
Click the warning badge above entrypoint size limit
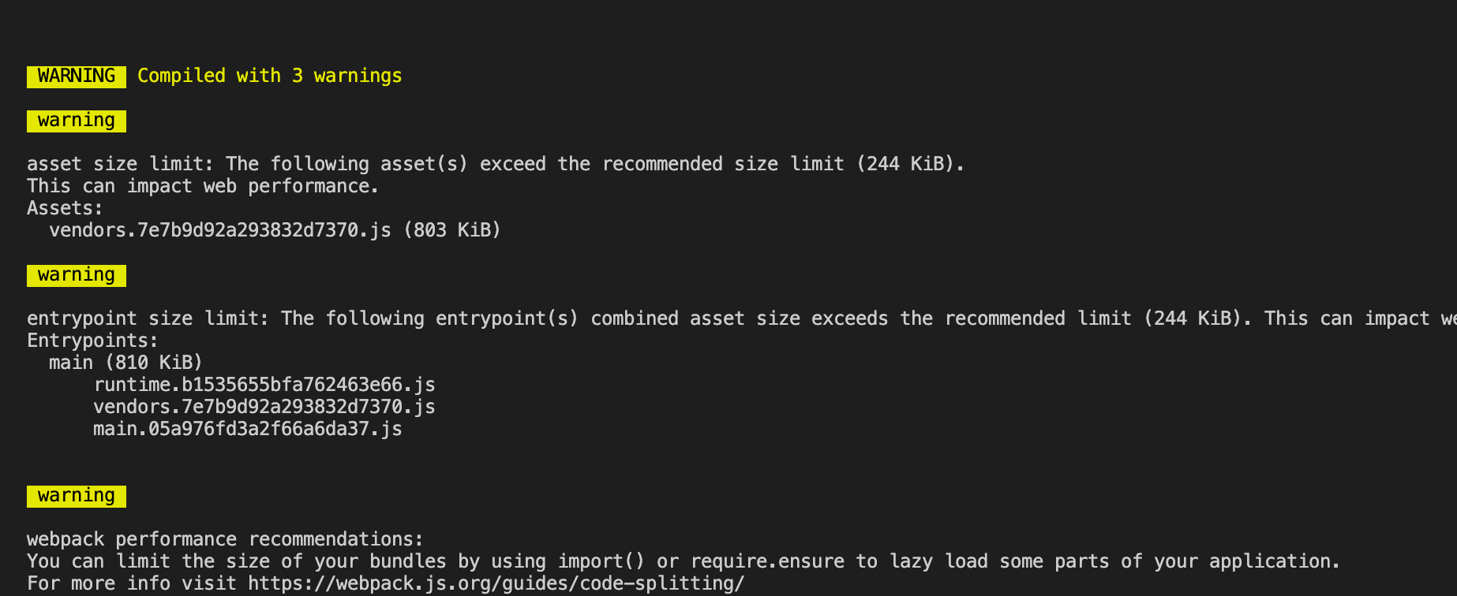click(77, 275)
